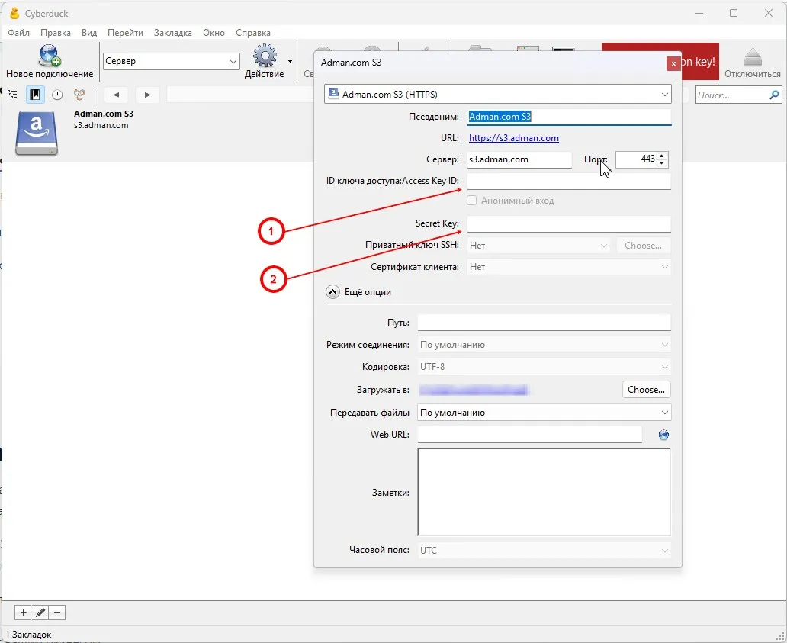Click the Disconnect eject icon
This screenshot has width=787, height=643.
[753, 57]
